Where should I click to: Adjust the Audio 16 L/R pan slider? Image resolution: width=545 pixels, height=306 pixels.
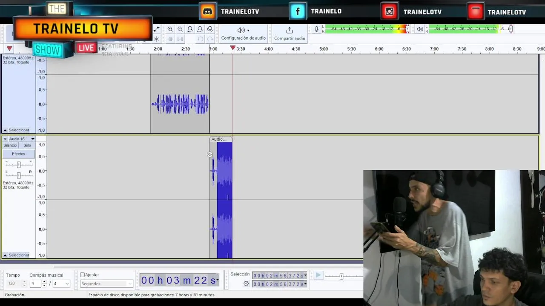(19, 175)
